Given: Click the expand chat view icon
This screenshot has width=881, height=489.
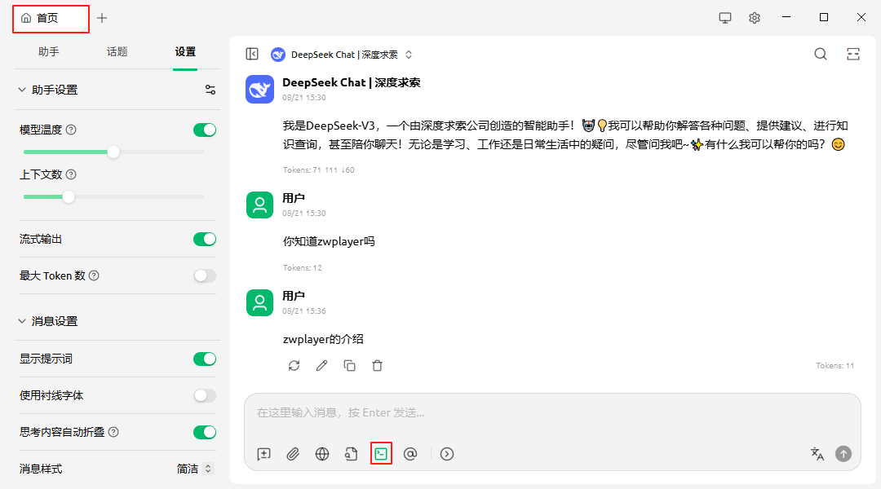Looking at the screenshot, I should (853, 54).
